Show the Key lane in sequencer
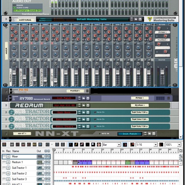This screenshot has width=185, height=185. [x=12, y=144]
